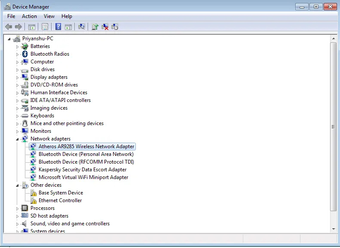Click the Disable device toolbar icon
This screenshot has height=248, width=340.
[x=115, y=27]
